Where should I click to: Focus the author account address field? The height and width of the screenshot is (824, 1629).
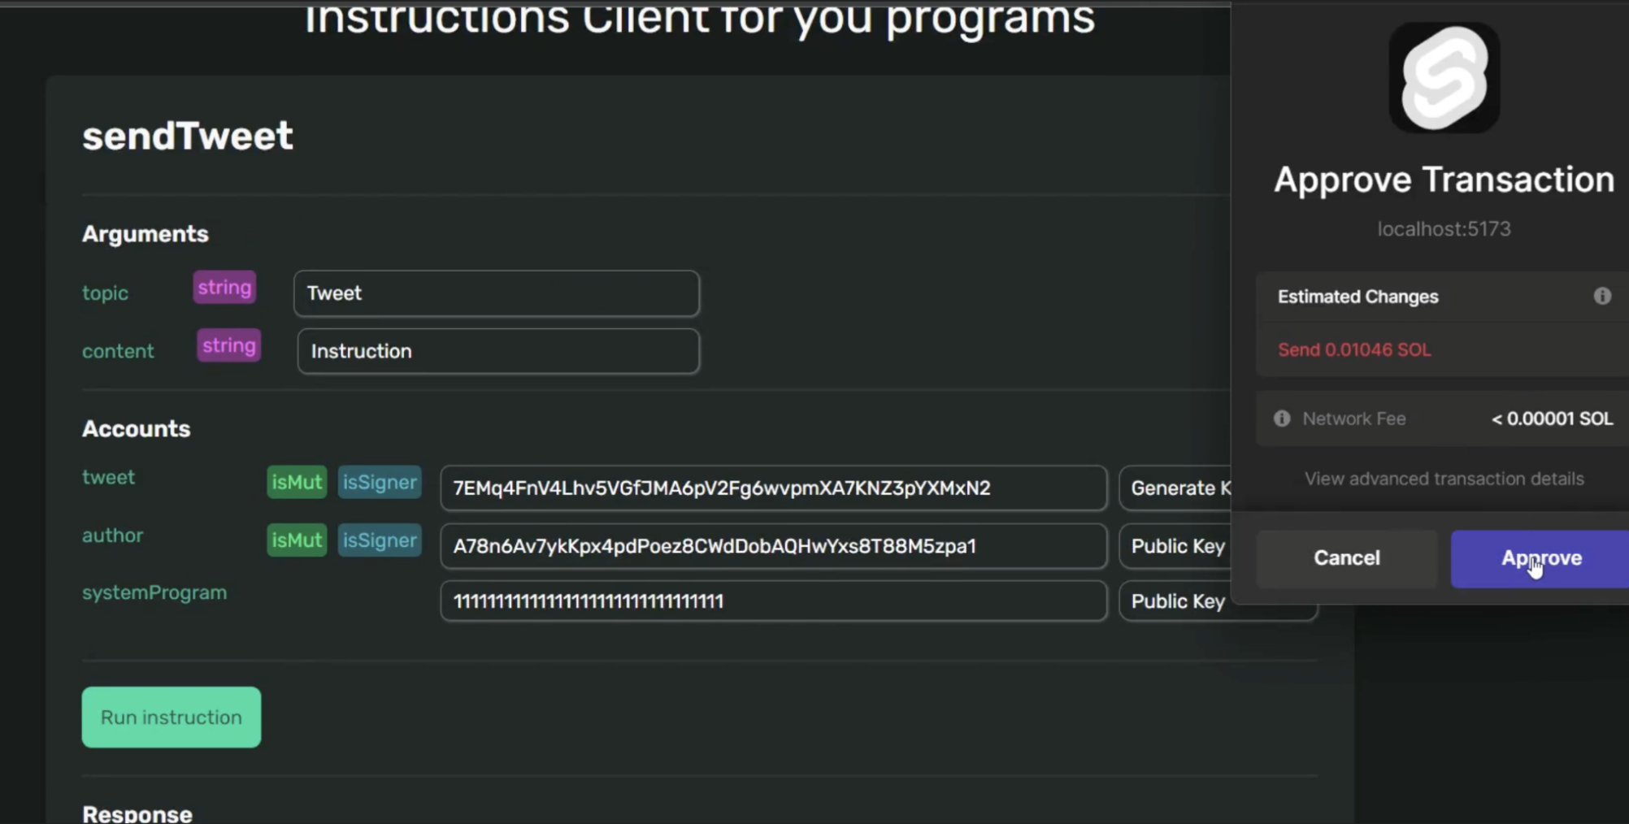point(773,546)
